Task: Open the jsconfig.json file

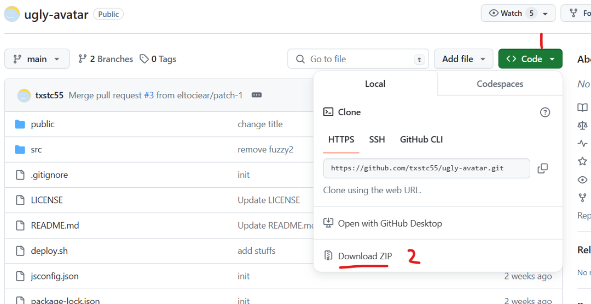Action: pos(55,277)
